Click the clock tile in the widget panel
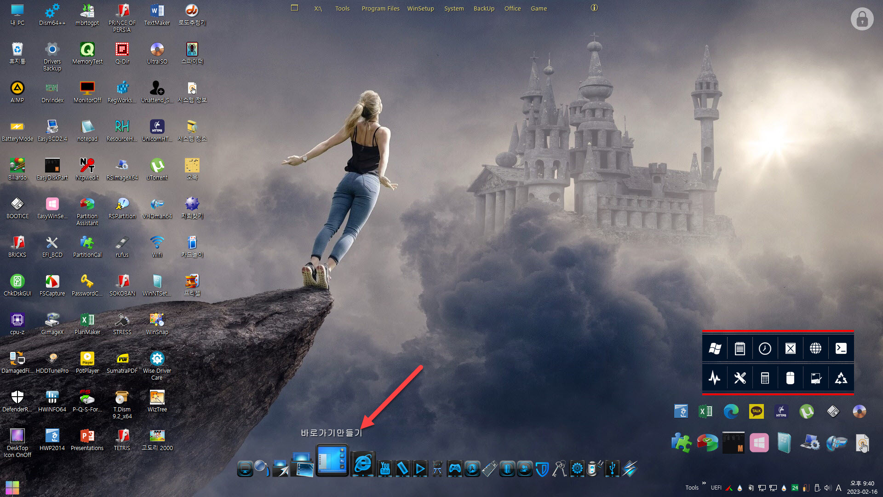The image size is (883, 497). click(765, 349)
